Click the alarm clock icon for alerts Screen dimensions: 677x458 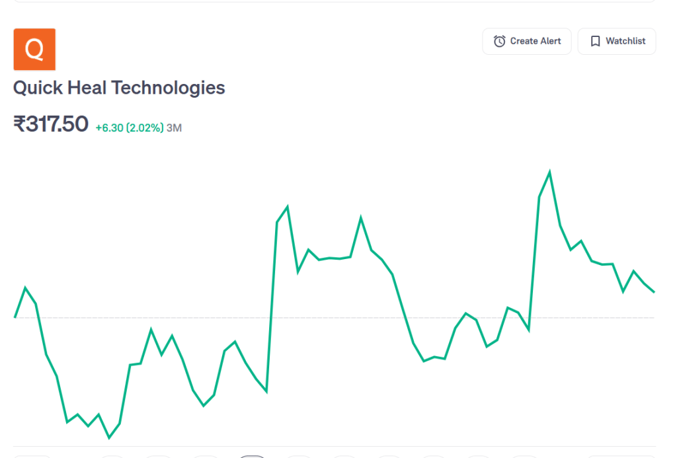coord(500,41)
